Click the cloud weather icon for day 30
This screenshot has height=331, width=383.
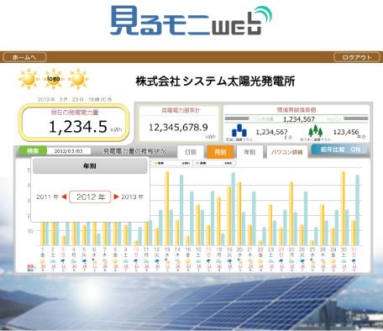(344, 261)
